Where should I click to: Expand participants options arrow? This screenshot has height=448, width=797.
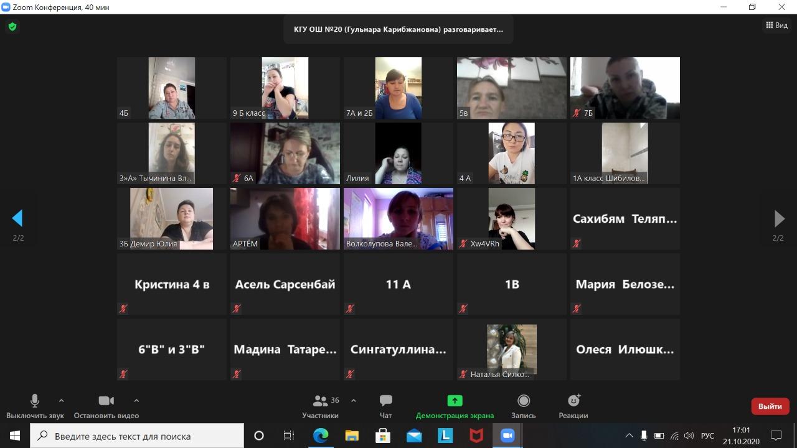354,401
